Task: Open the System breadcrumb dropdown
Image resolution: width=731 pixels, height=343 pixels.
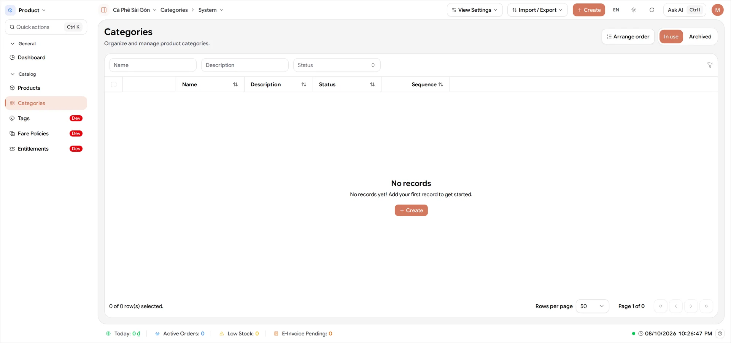Action: [x=211, y=10]
